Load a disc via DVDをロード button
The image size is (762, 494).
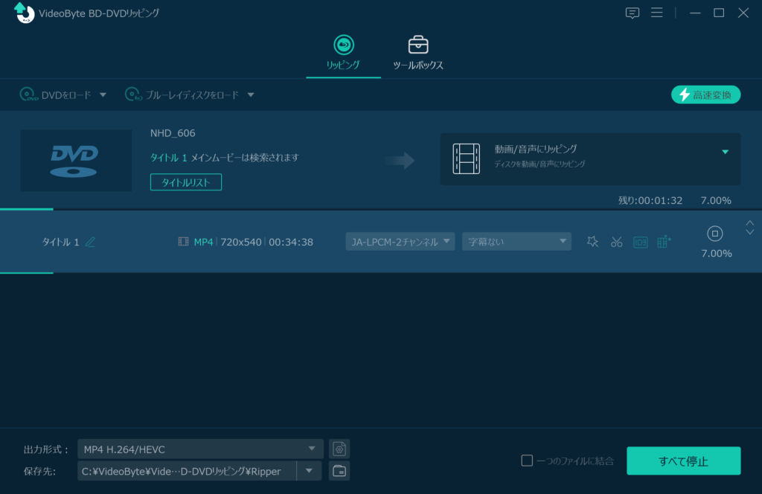[x=56, y=94]
